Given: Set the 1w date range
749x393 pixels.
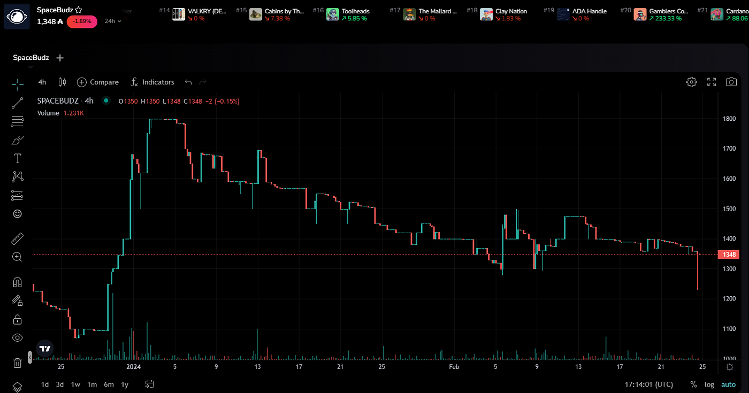Looking at the screenshot, I should tap(75, 384).
